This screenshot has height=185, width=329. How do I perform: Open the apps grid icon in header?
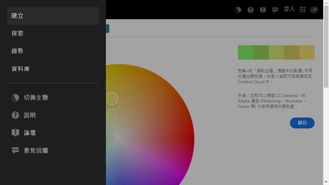pyautogui.click(x=303, y=10)
